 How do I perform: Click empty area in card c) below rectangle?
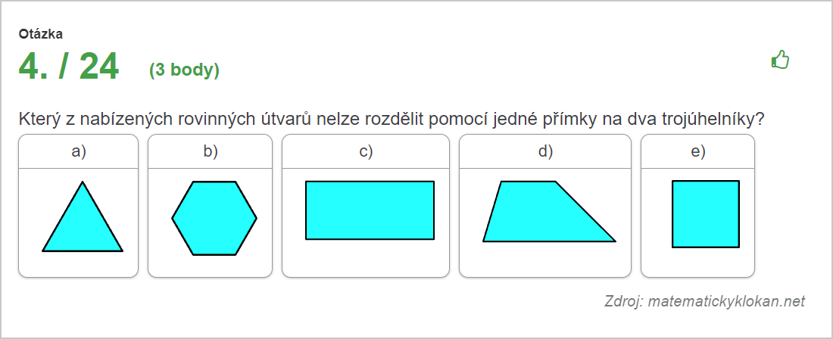click(x=366, y=258)
